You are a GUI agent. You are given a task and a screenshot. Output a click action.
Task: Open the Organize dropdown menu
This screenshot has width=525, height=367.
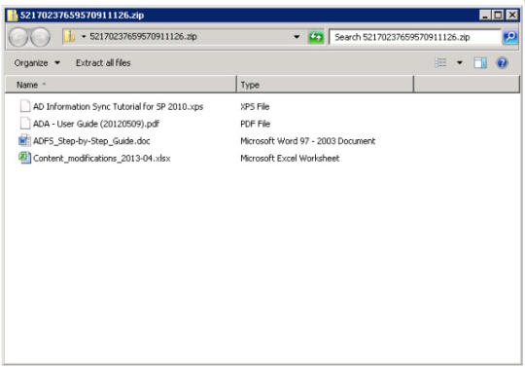pos(37,63)
